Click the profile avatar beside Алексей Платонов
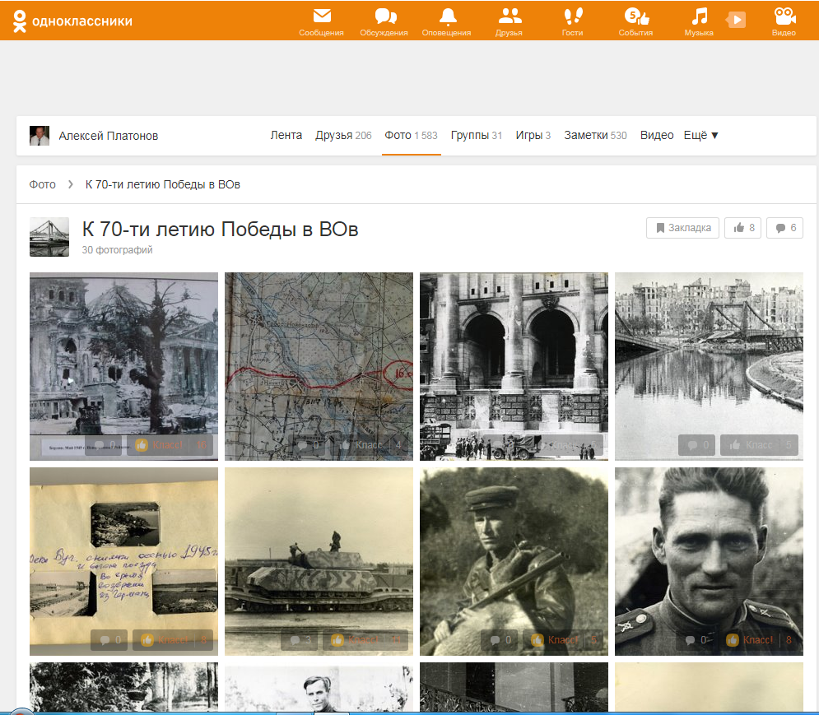819x715 pixels. 40,136
